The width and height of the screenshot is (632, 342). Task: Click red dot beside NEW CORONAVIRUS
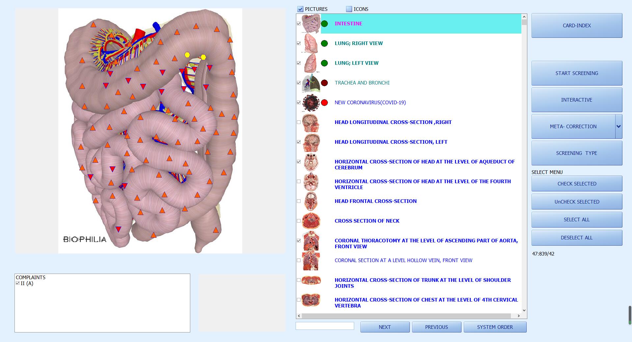point(324,103)
